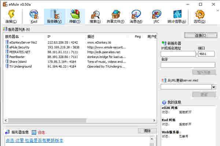Click icon of eMule Security row
This screenshot has width=220, height=146.
tap(7, 47)
